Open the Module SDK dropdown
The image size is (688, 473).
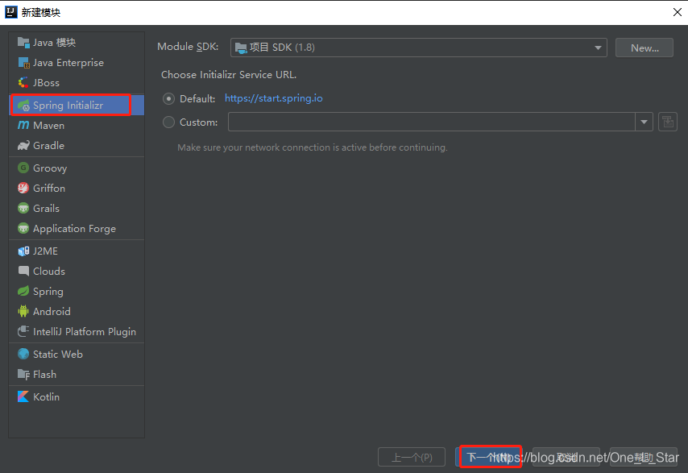tap(597, 47)
